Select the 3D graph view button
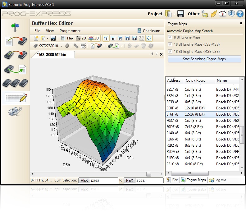246x211 pixels. [x=94, y=38]
